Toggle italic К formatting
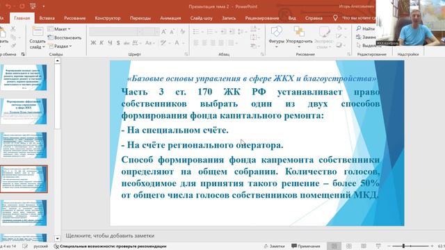Viewport: 445px width, 250px height. coord(102,43)
